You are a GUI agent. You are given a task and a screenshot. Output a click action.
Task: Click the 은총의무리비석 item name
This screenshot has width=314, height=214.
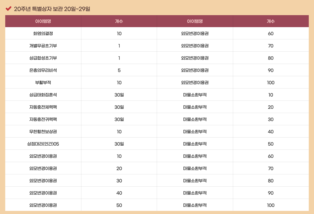click(43, 70)
